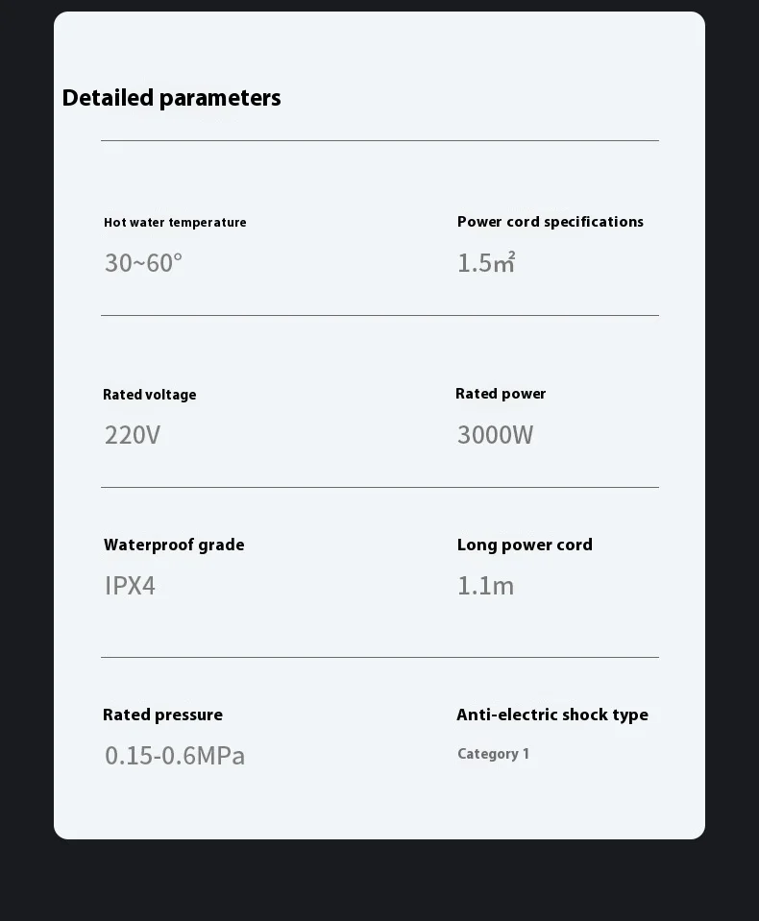Click the "Hot water temperature" label
759x921 pixels.
pyautogui.click(x=175, y=223)
